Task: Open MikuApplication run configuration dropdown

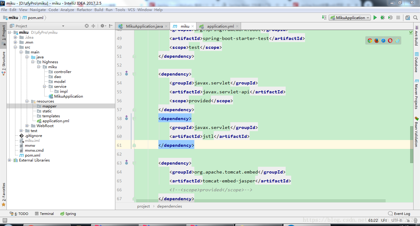Action: pyautogui.click(x=350, y=18)
